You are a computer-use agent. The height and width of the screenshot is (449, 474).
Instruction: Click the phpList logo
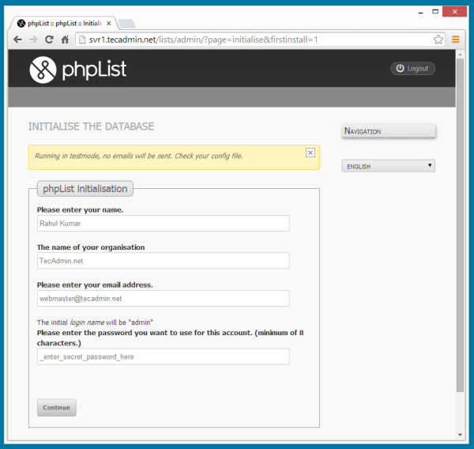[x=77, y=70]
